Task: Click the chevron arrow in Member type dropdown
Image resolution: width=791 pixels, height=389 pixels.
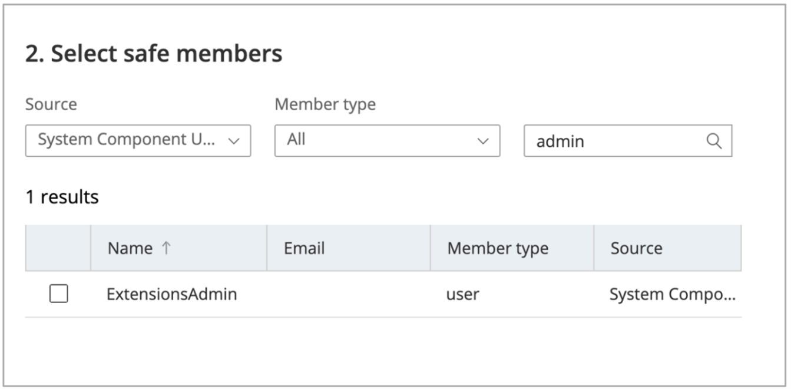Action: pyautogui.click(x=483, y=141)
